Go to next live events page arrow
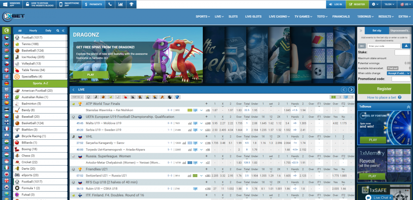Viewport: 413px width, 200px height. click(x=351, y=90)
